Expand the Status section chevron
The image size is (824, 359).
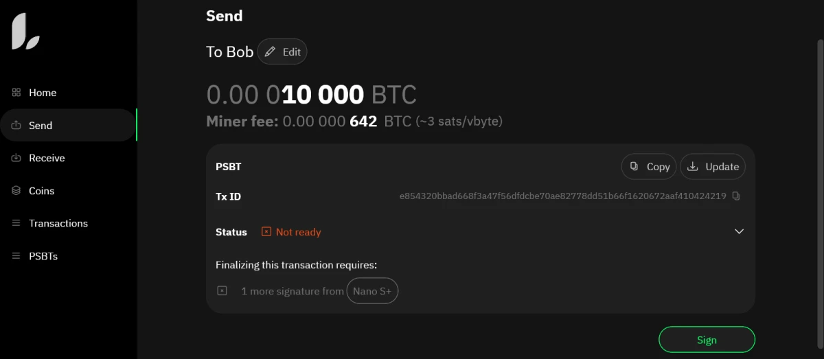point(739,231)
